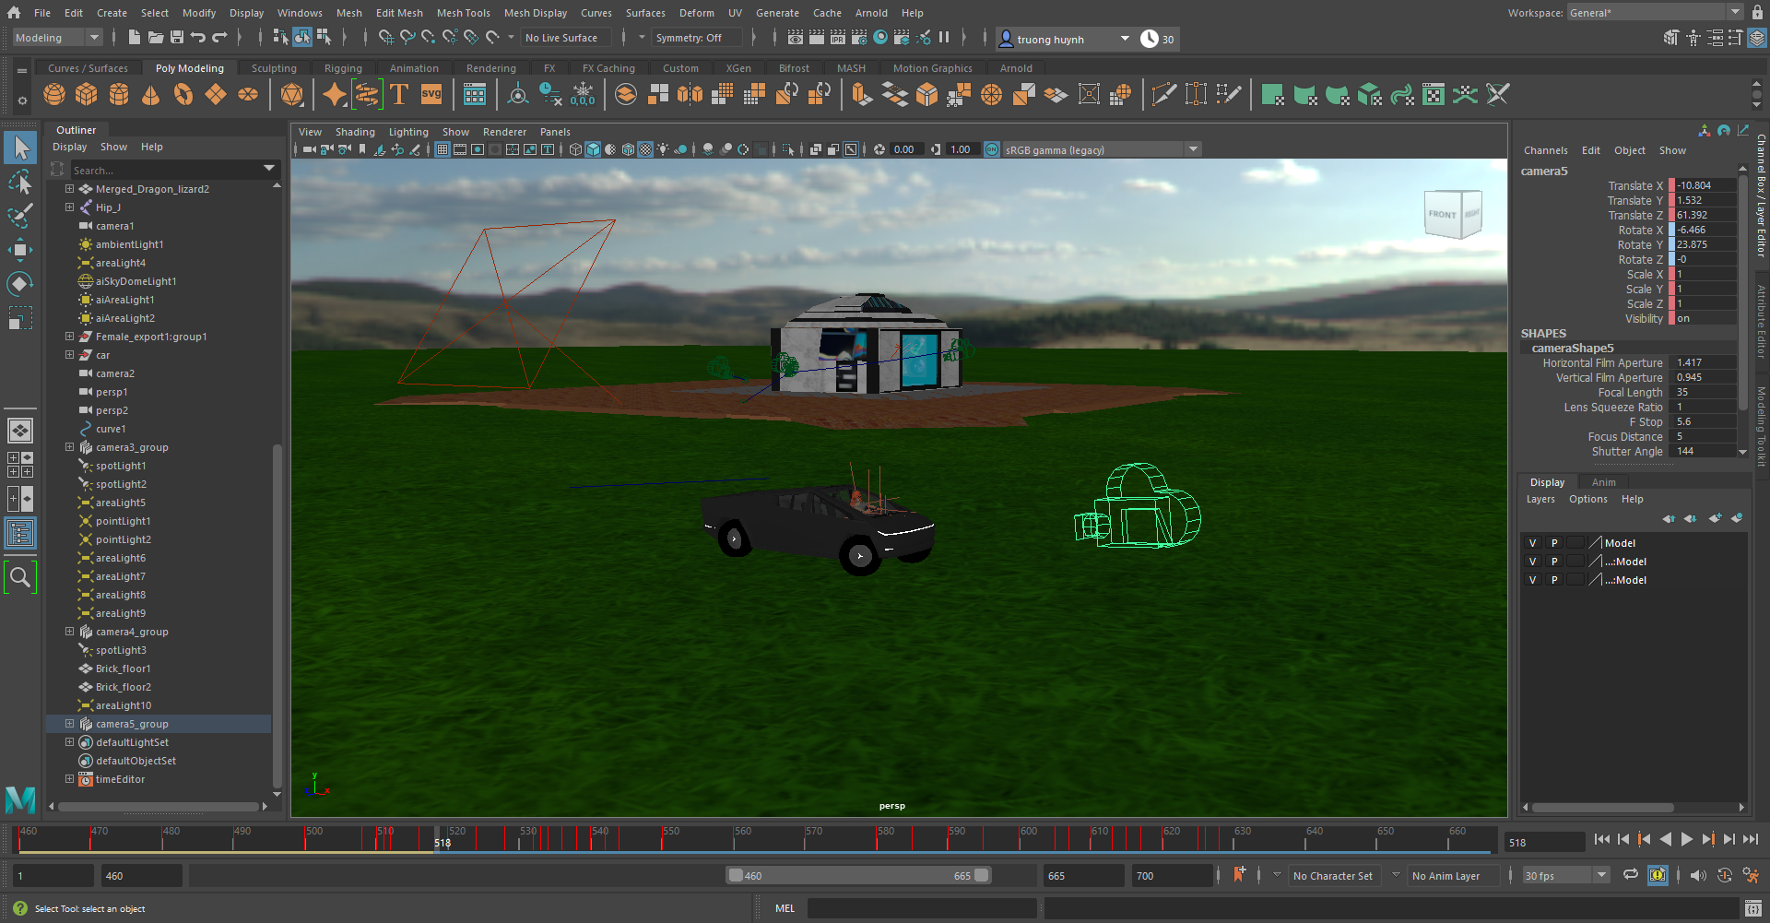Open the Type tool on the shelf
The width and height of the screenshot is (1770, 923).
399,94
